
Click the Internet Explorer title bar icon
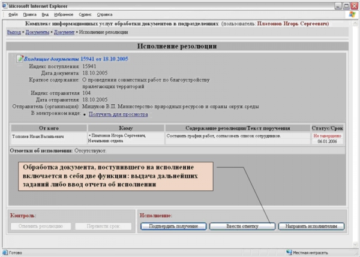click(x=5, y=5)
